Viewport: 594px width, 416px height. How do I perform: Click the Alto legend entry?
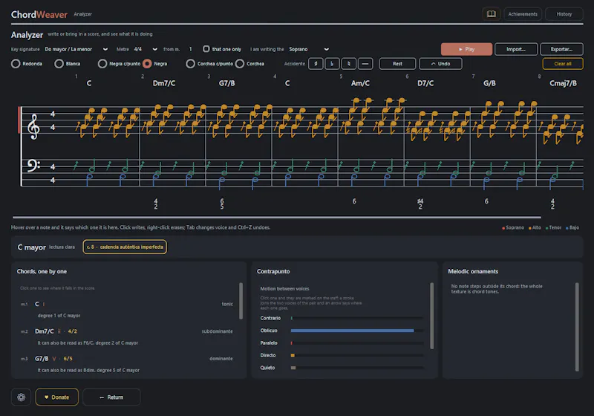pyautogui.click(x=535, y=228)
